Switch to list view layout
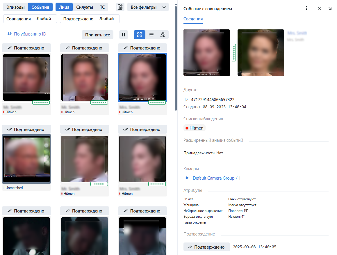This screenshot has height=255, width=337. click(151, 35)
